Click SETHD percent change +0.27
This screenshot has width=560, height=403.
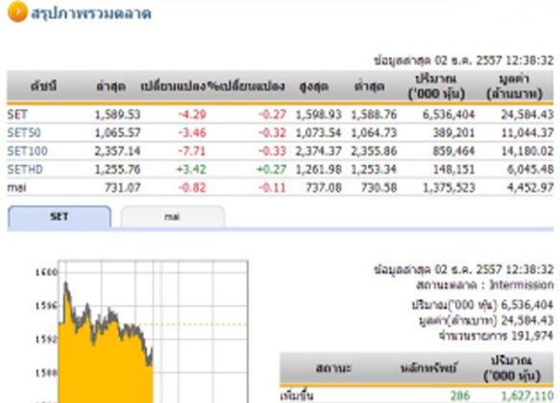(x=272, y=170)
